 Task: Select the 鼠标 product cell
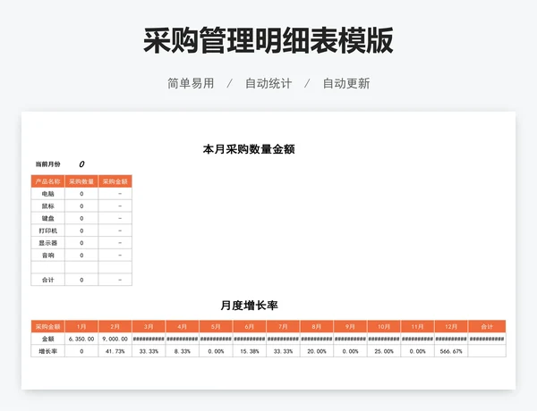[48, 206]
